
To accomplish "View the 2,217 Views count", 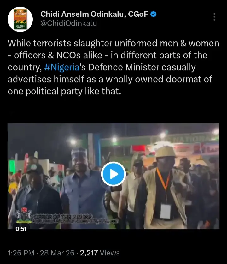I will (x=100, y=253).
